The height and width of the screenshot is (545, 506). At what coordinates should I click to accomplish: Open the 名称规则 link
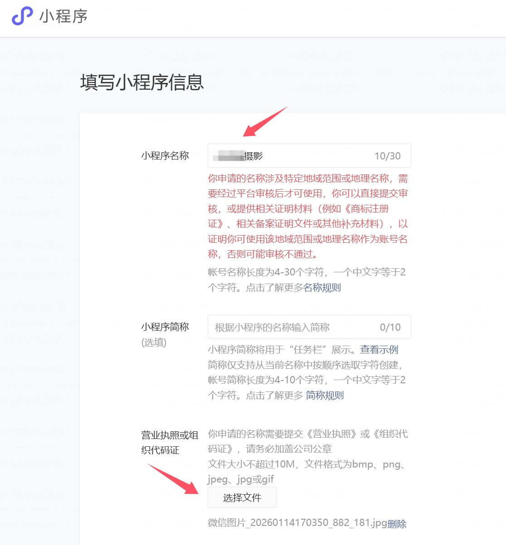(x=322, y=287)
